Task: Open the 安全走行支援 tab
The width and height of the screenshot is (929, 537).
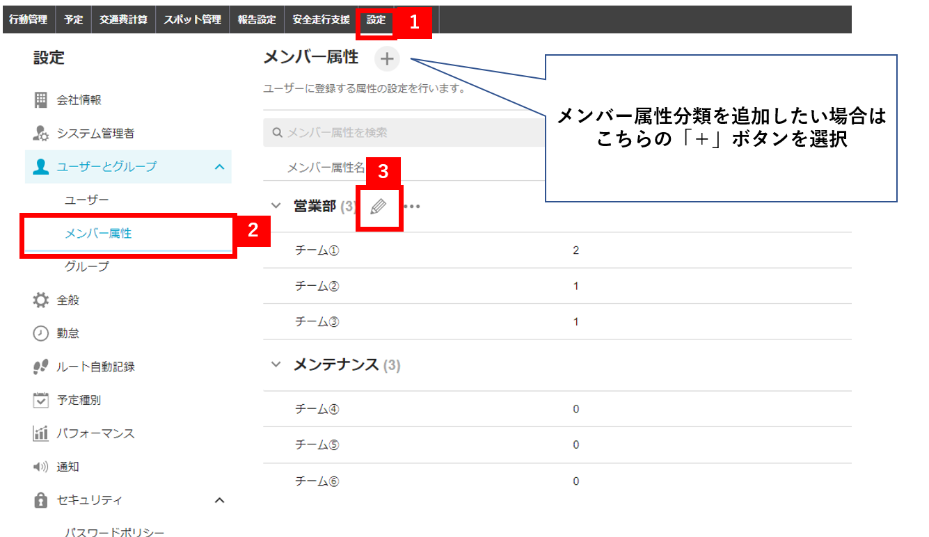Action: (x=321, y=19)
